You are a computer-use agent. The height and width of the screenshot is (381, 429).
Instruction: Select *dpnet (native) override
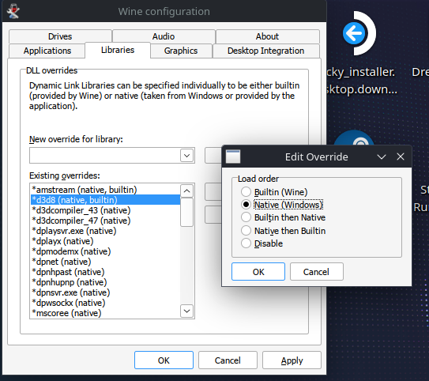tap(105, 262)
